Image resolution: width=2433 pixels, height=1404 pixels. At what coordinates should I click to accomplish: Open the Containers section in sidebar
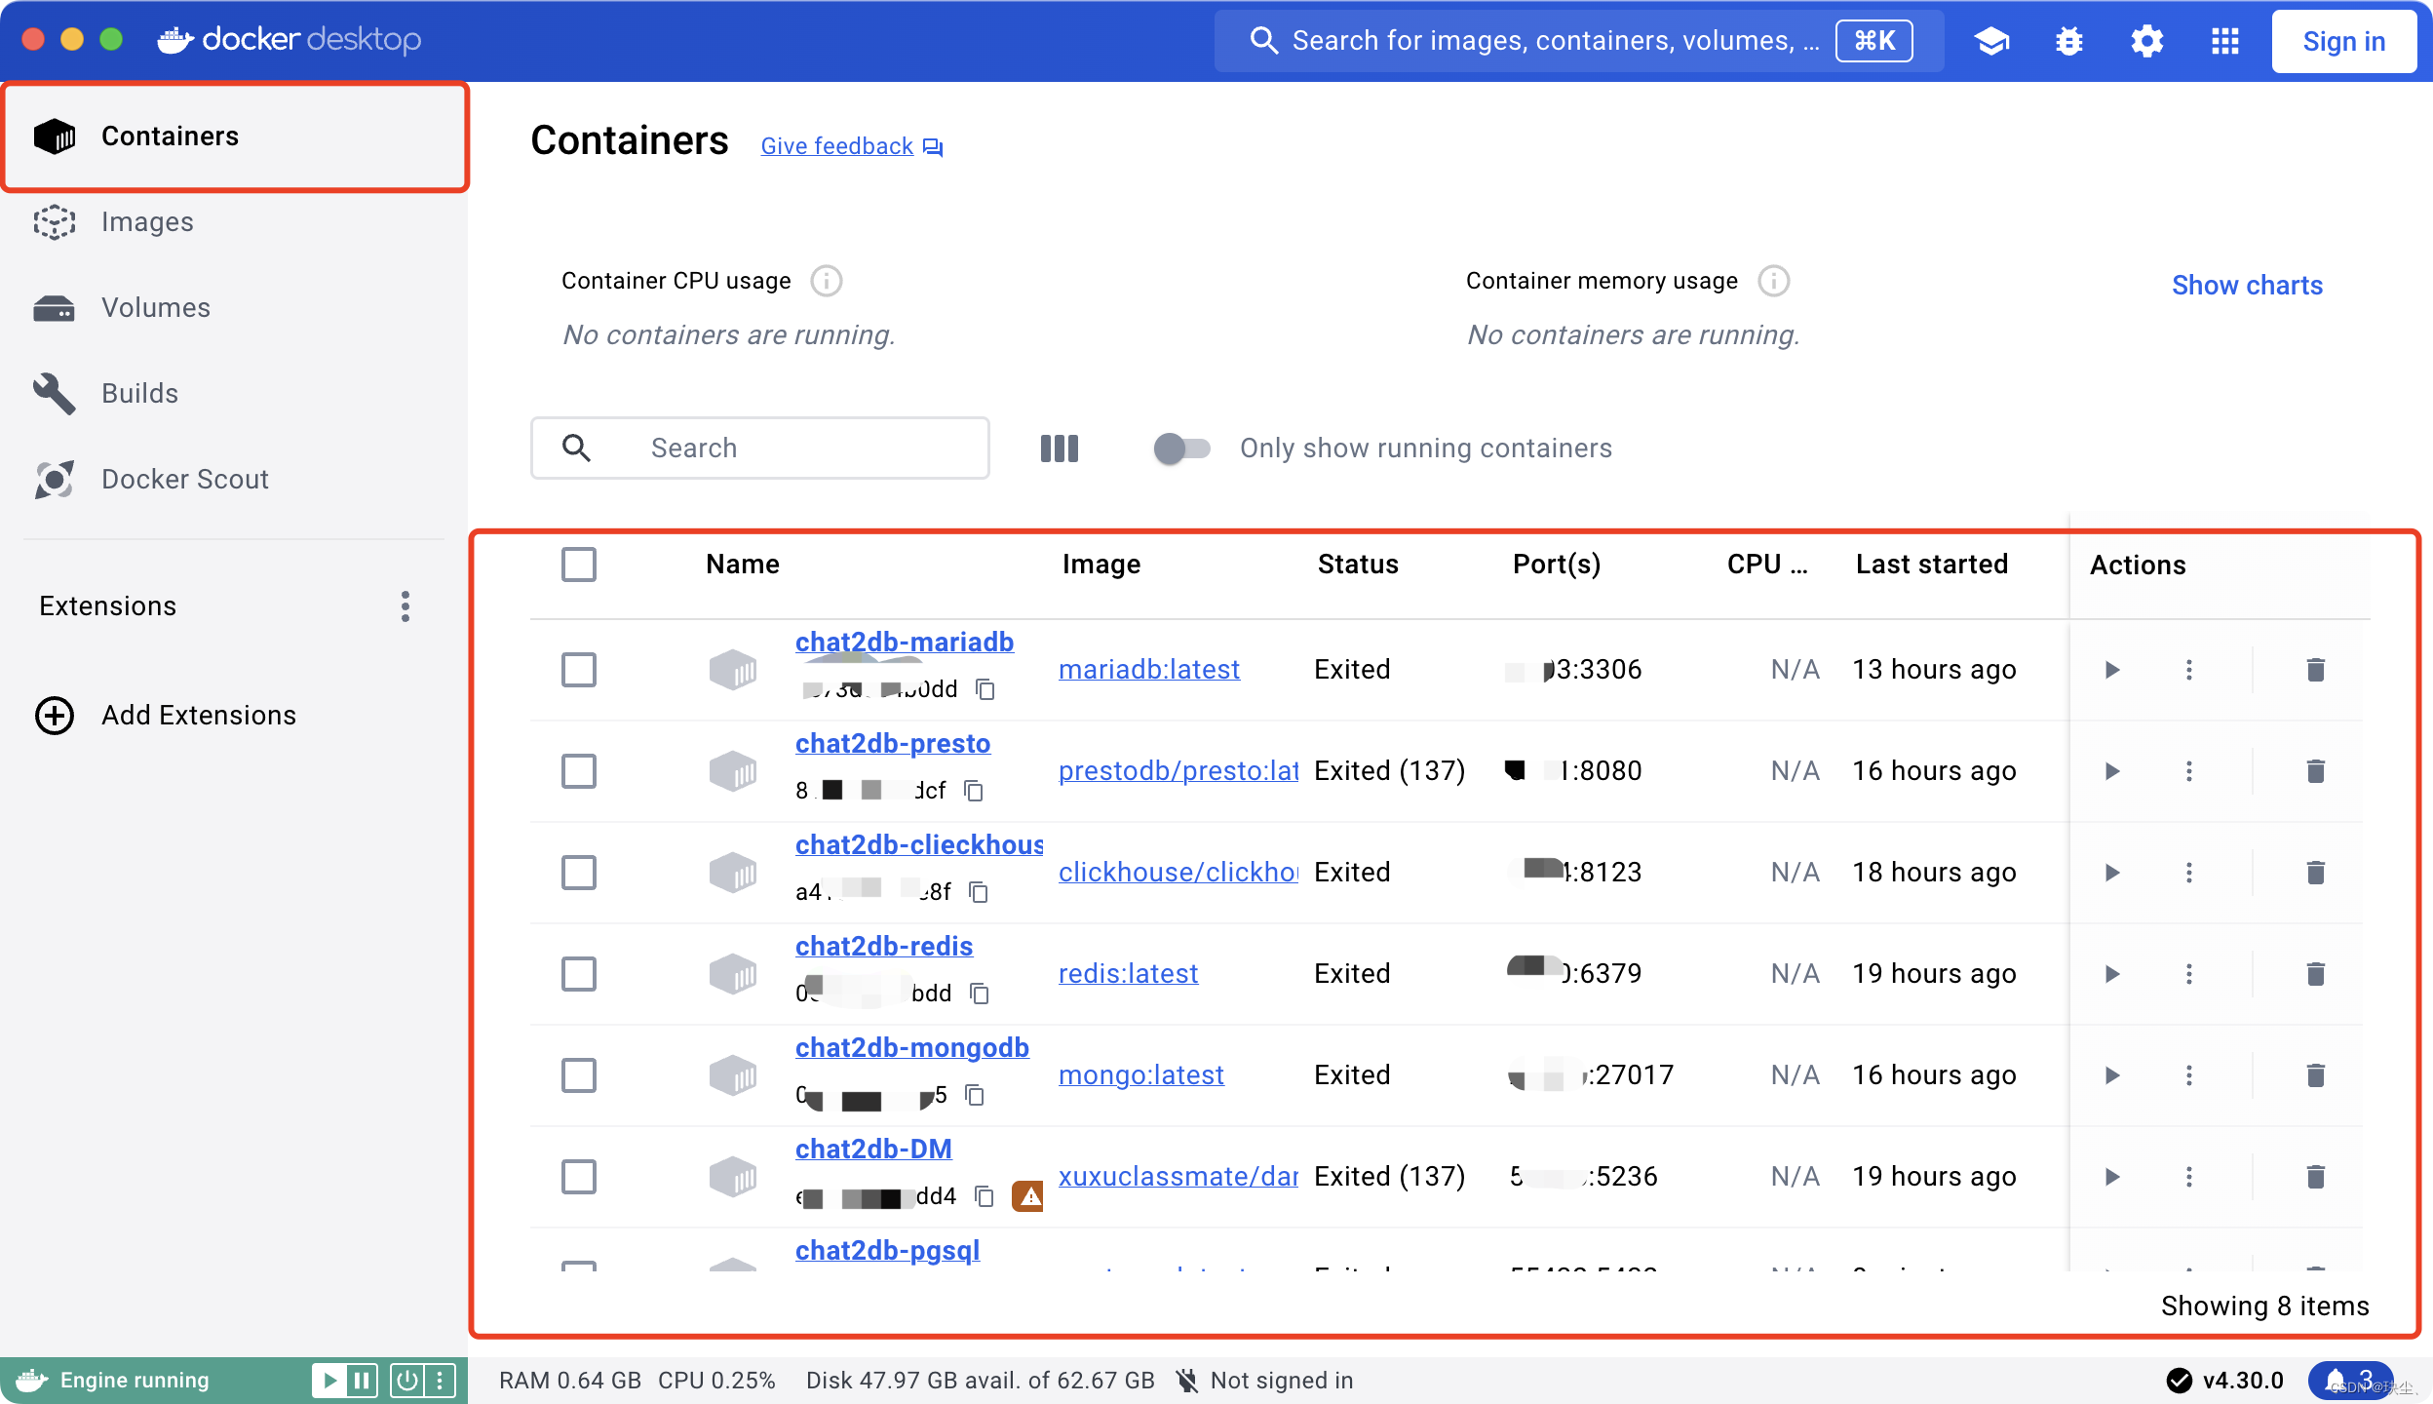point(234,136)
